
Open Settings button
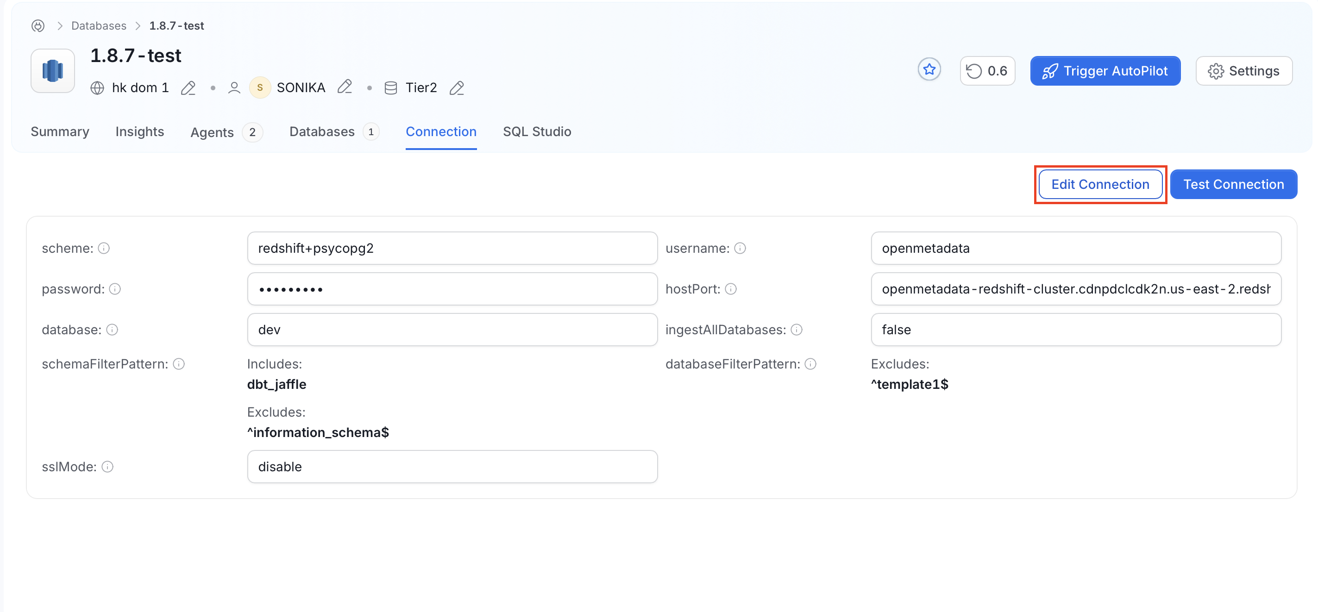tap(1244, 70)
